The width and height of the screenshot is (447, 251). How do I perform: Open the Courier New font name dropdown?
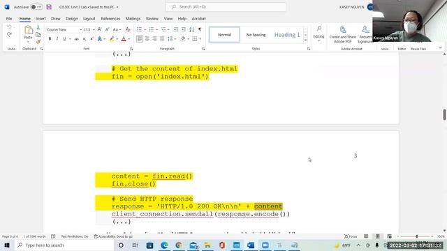(x=81, y=29)
